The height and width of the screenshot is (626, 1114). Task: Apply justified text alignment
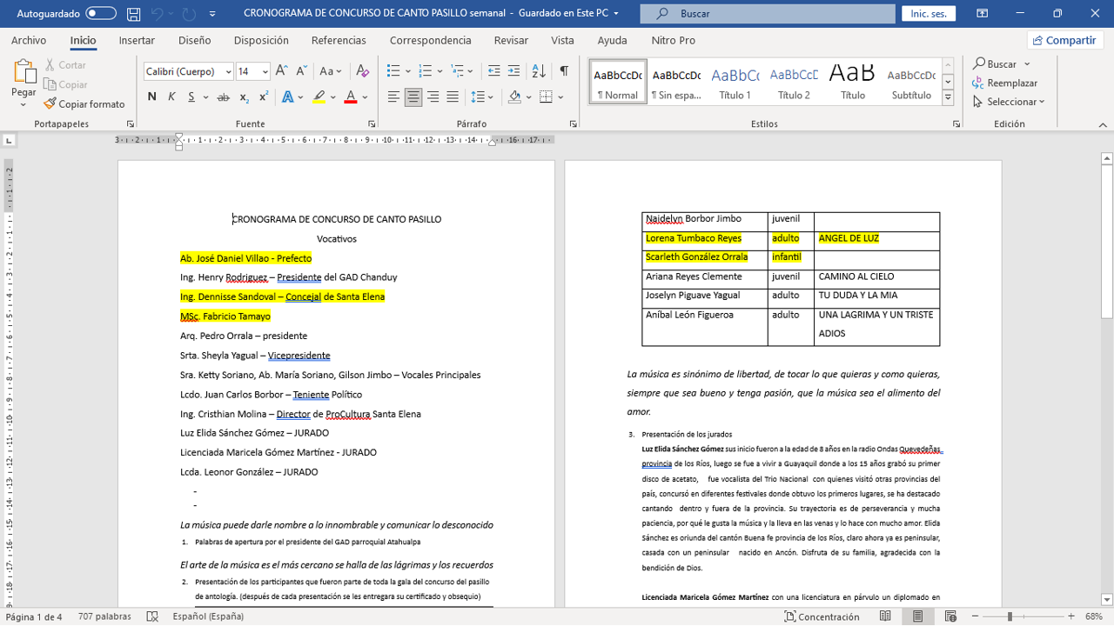coord(453,97)
